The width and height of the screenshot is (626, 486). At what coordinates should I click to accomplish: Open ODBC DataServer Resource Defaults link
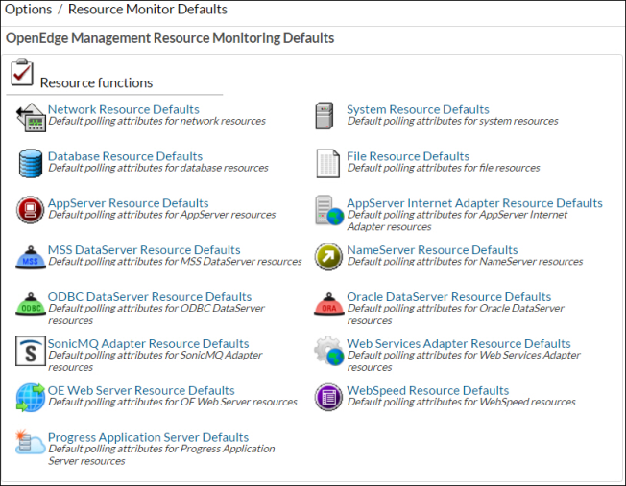pyautogui.click(x=150, y=296)
